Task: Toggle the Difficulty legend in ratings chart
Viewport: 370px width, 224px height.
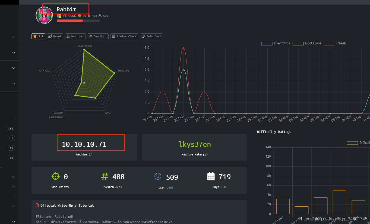Action: [358, 143]
